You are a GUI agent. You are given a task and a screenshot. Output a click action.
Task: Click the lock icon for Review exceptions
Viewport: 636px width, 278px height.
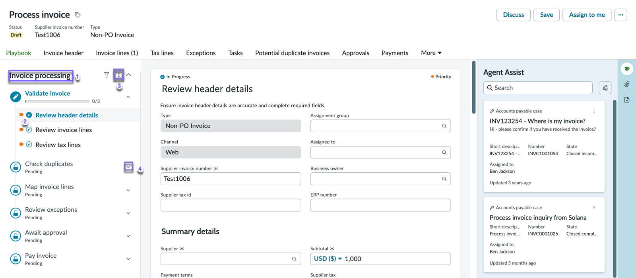point(16,213)
